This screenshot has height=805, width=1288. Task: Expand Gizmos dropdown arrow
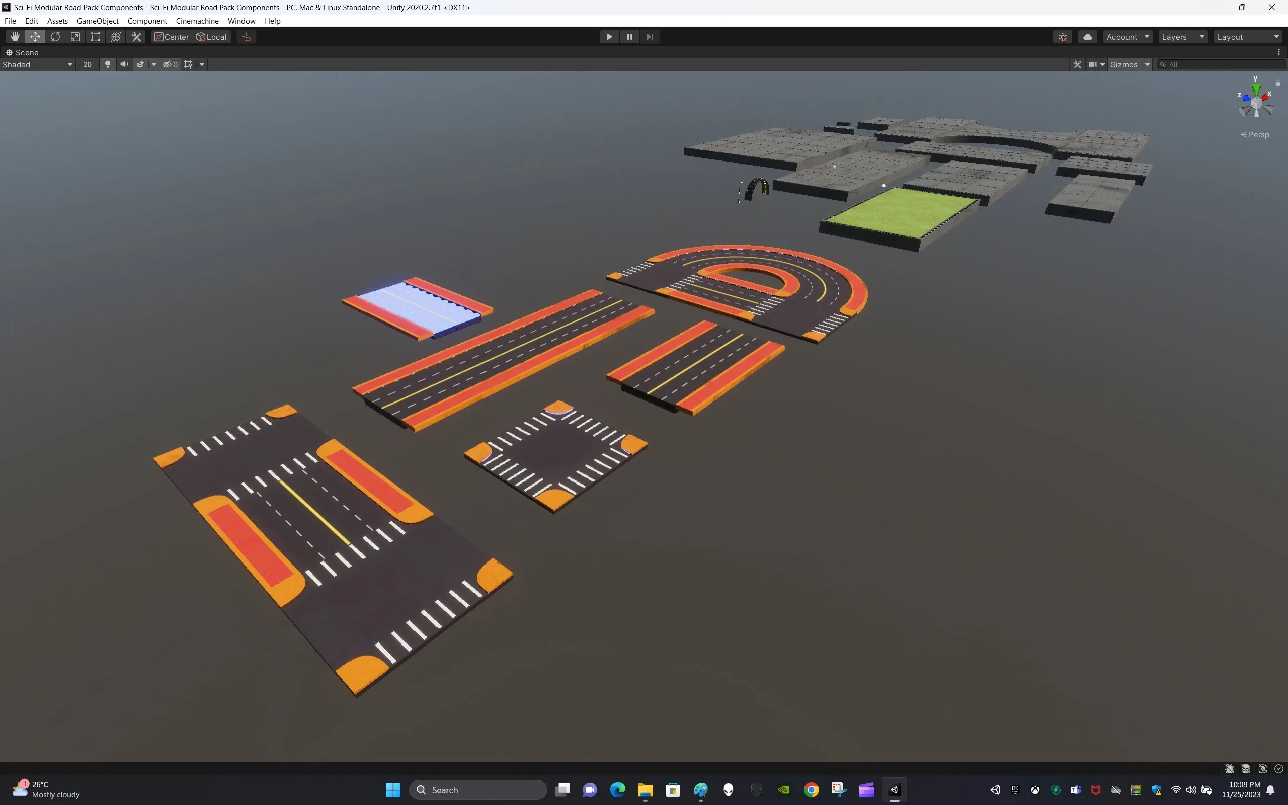click(x=1147, y=64)
